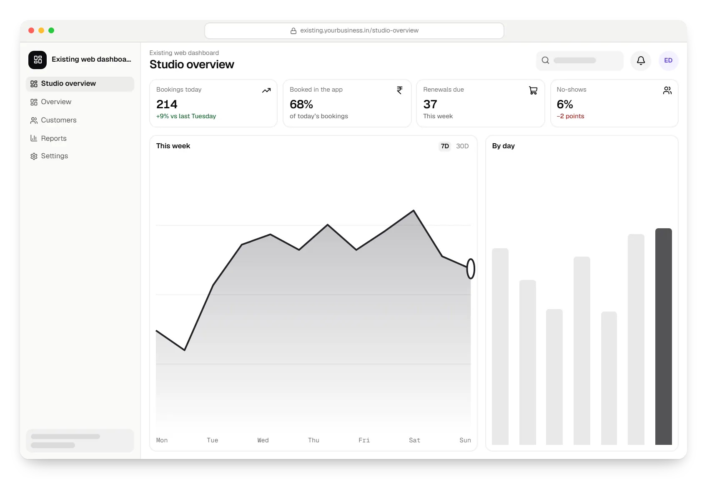Click the cart icon on Renewals due
The image size is (707, 479).
point(533,90)
